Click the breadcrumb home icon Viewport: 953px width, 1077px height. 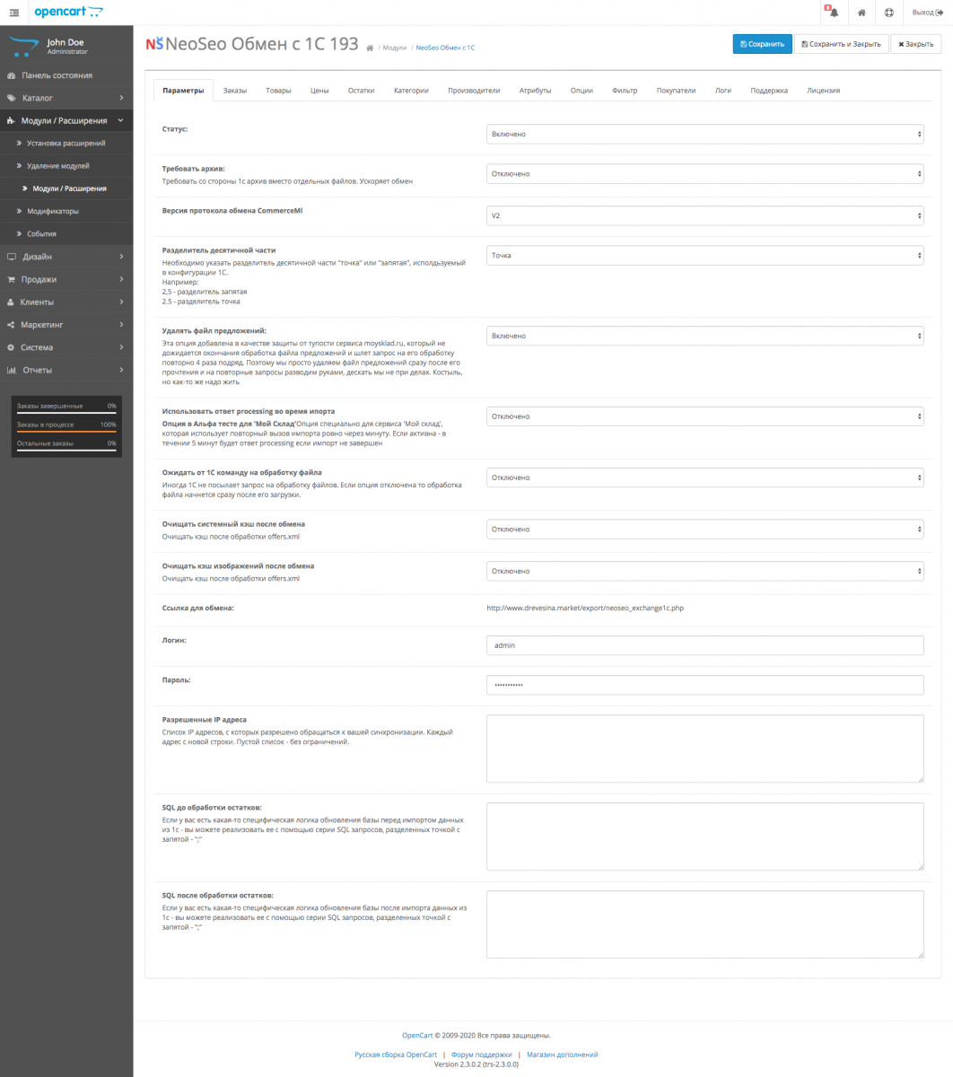(x=370, y=48)
